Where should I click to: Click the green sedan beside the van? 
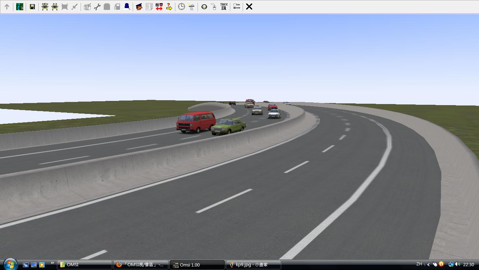(228, 127)
